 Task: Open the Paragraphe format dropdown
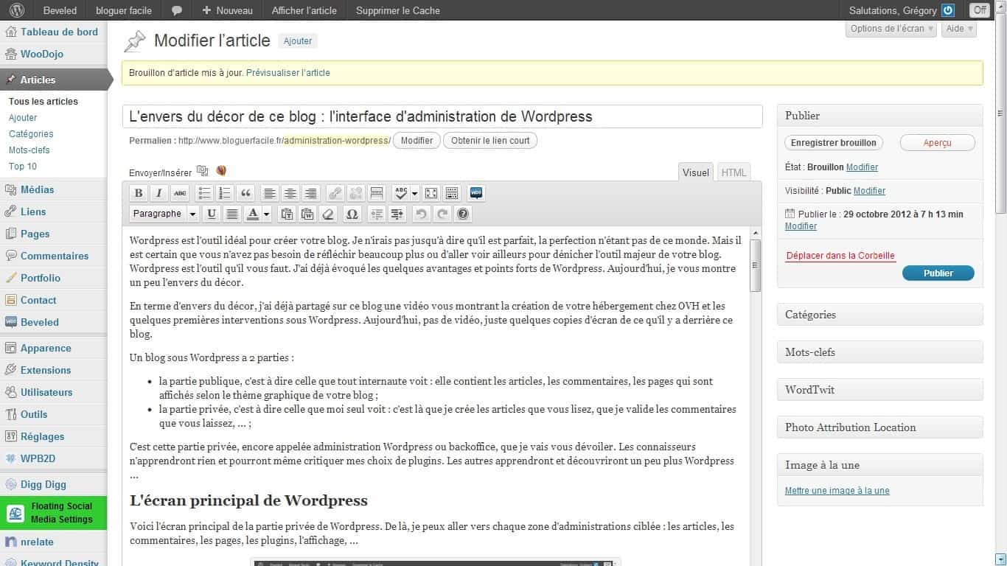pos(165,214)
